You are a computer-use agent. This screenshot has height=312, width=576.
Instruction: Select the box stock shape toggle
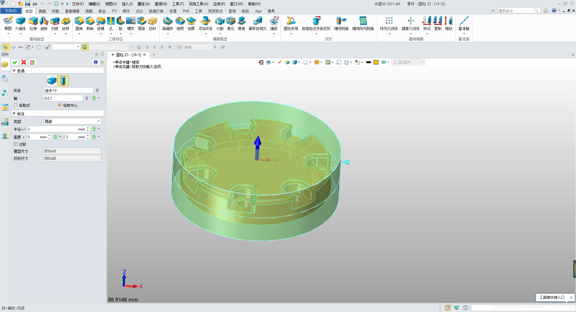tap(52, 81)
